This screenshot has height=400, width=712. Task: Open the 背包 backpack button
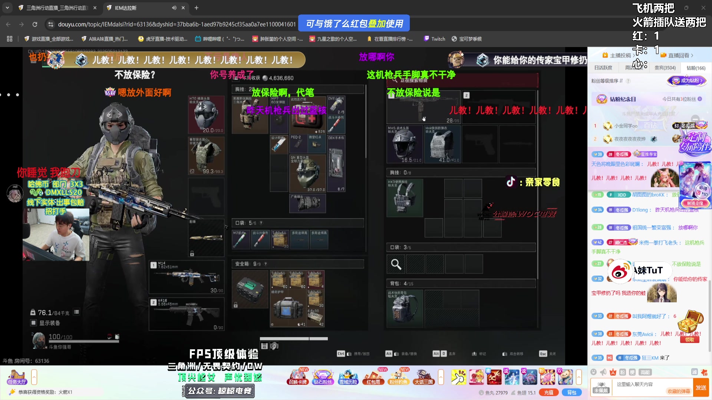pyautogui.click(x=572, y=393)
